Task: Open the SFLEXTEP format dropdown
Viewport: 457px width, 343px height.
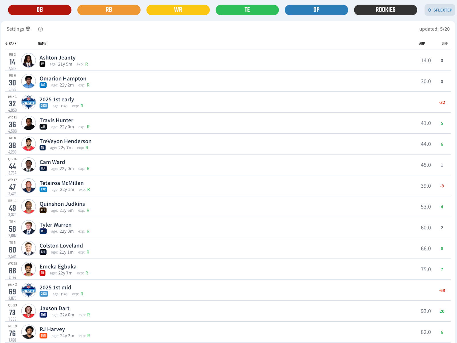Action: pos(440,10)
